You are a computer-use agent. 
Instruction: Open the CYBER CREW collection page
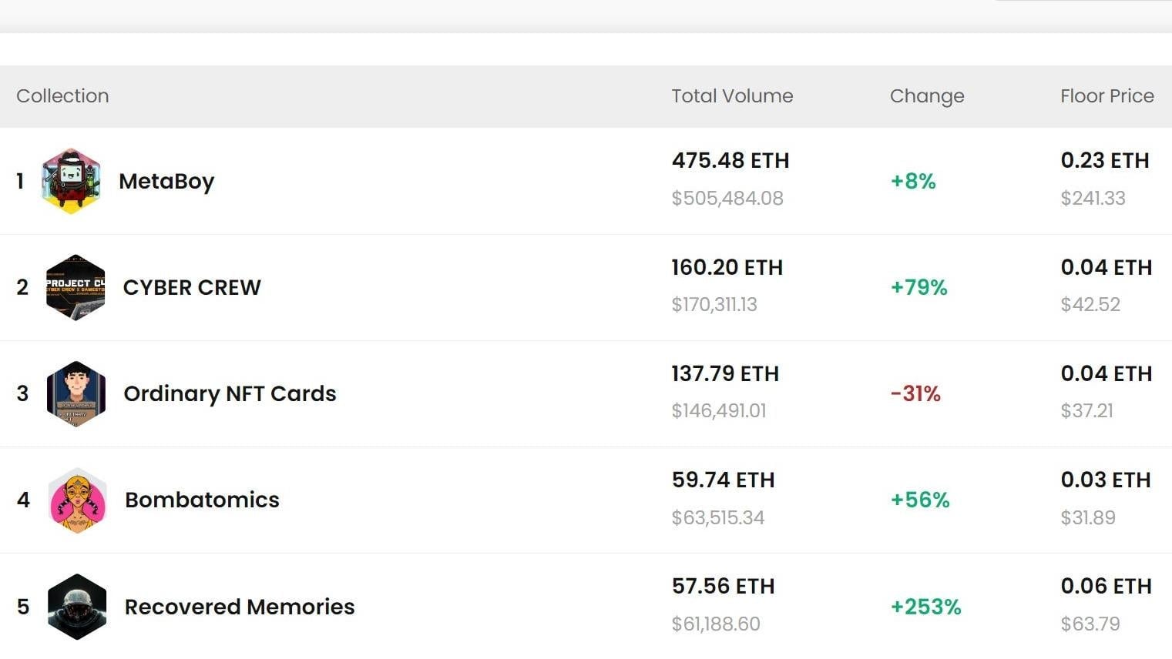(192, 287)
